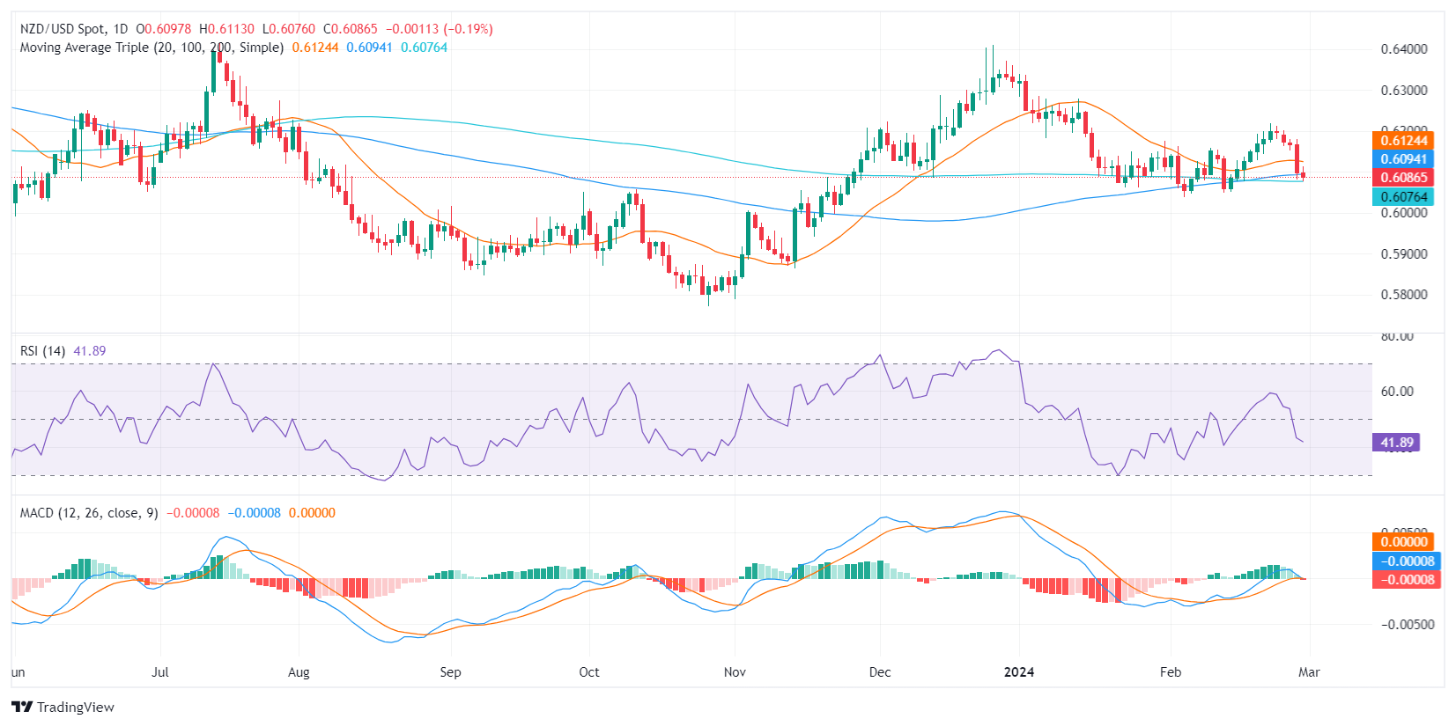Click the teal 0.60764 price axis tag
The height and width of the screenshot is (726, 1456).
[x=1403, y=197]
